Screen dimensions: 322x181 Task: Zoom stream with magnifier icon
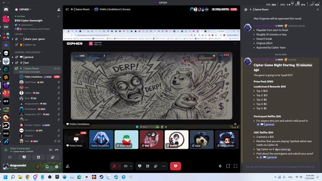235,124
